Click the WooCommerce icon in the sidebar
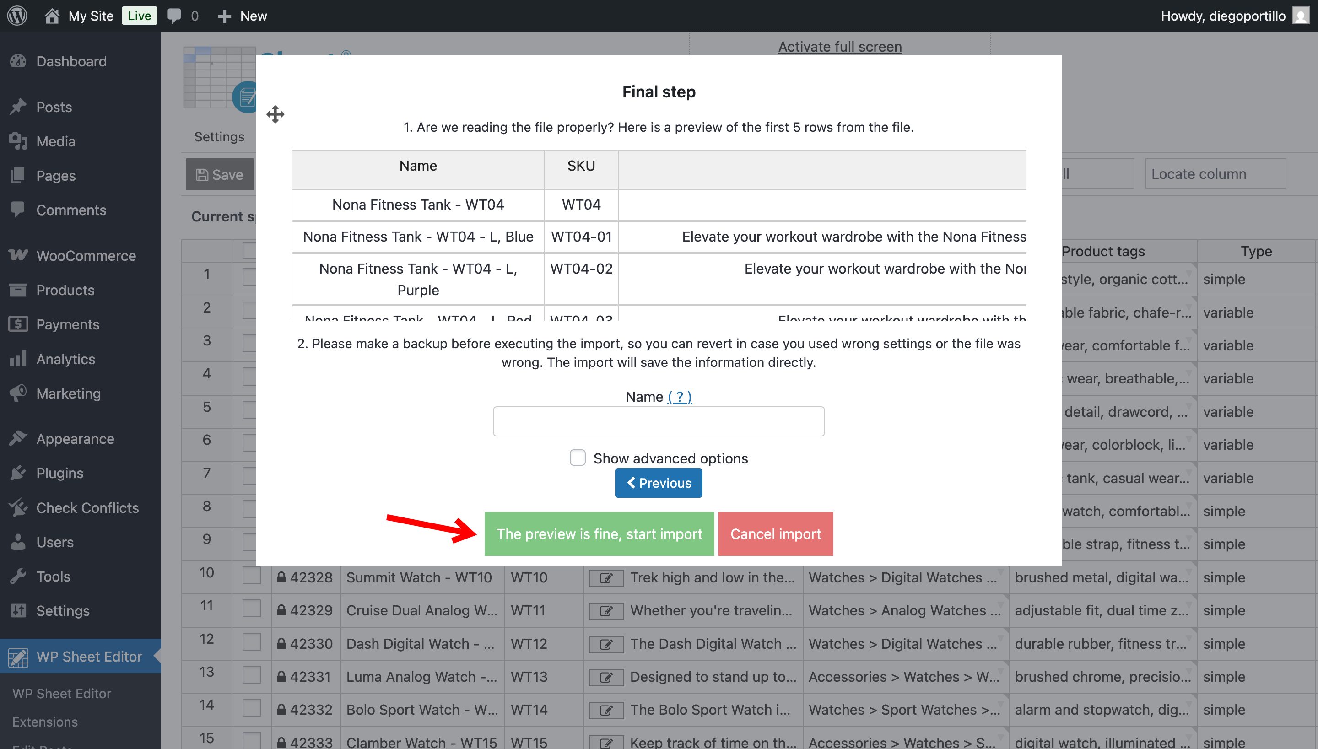 point(18,255)
